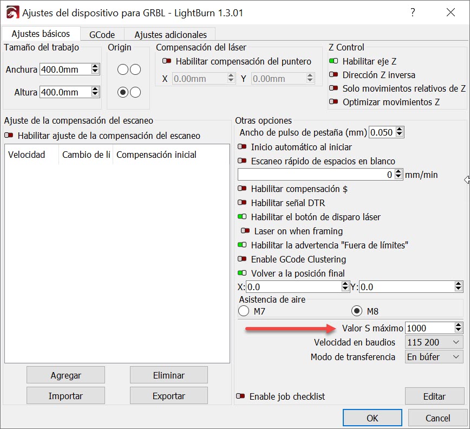Enable Habilitar compensación $

click(242, 189)
